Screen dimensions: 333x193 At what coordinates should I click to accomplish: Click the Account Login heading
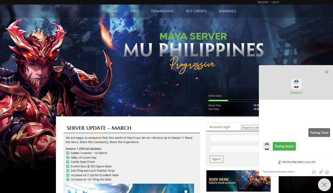click(x=220, y=127)
